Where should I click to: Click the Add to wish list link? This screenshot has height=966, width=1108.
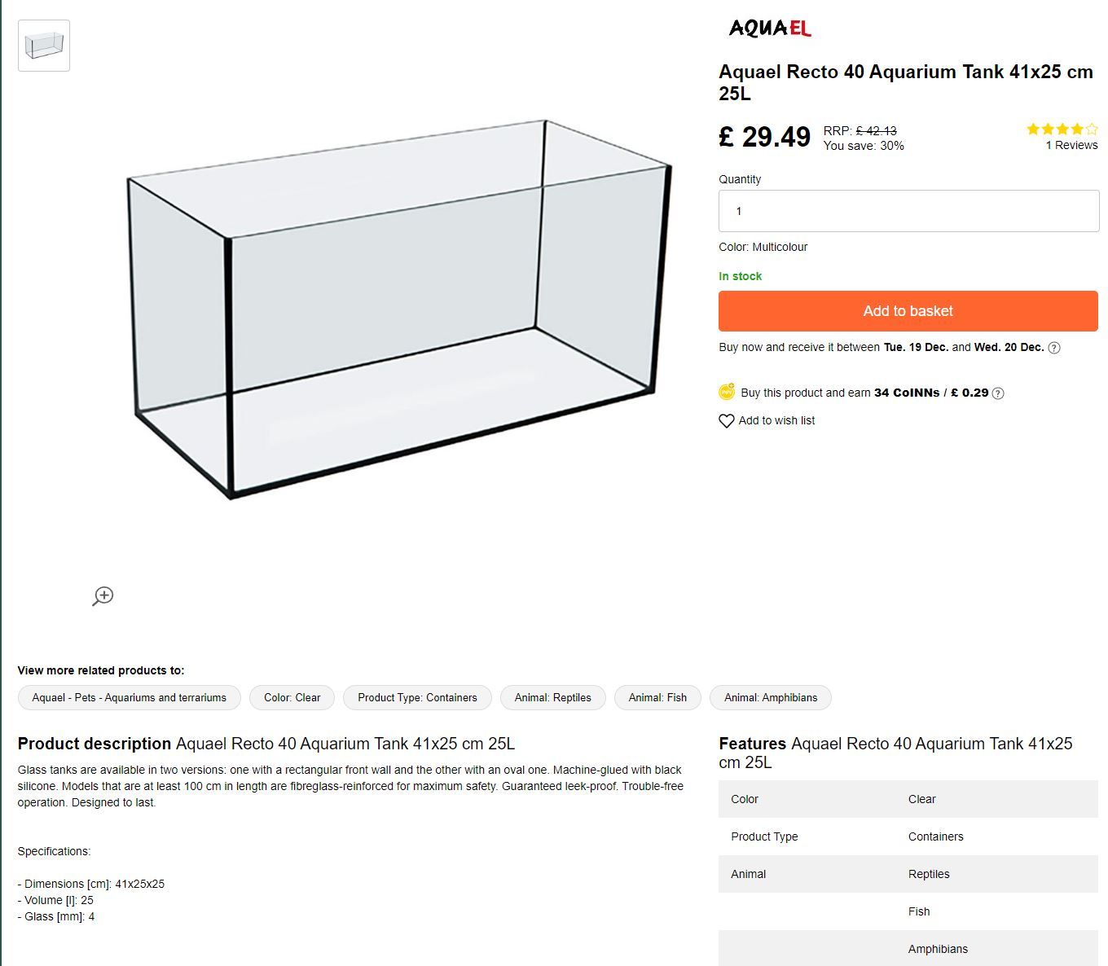776,420
